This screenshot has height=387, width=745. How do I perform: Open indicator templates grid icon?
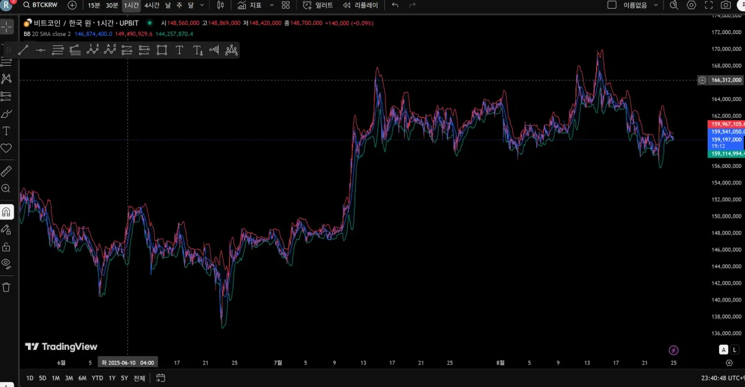click(x=286, y=5)
